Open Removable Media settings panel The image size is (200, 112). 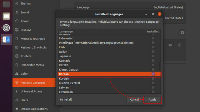click(34, 65)
